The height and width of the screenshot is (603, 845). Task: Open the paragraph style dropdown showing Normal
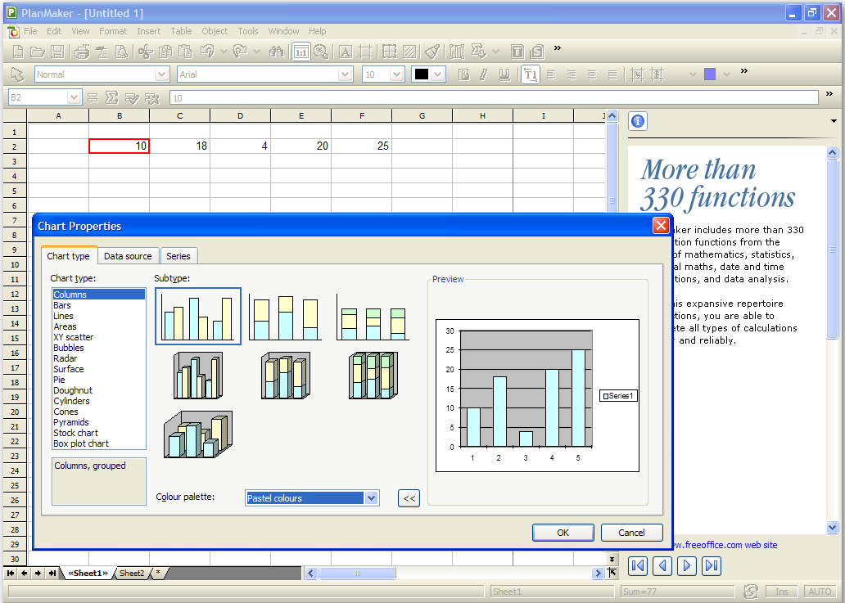(161, 74)
